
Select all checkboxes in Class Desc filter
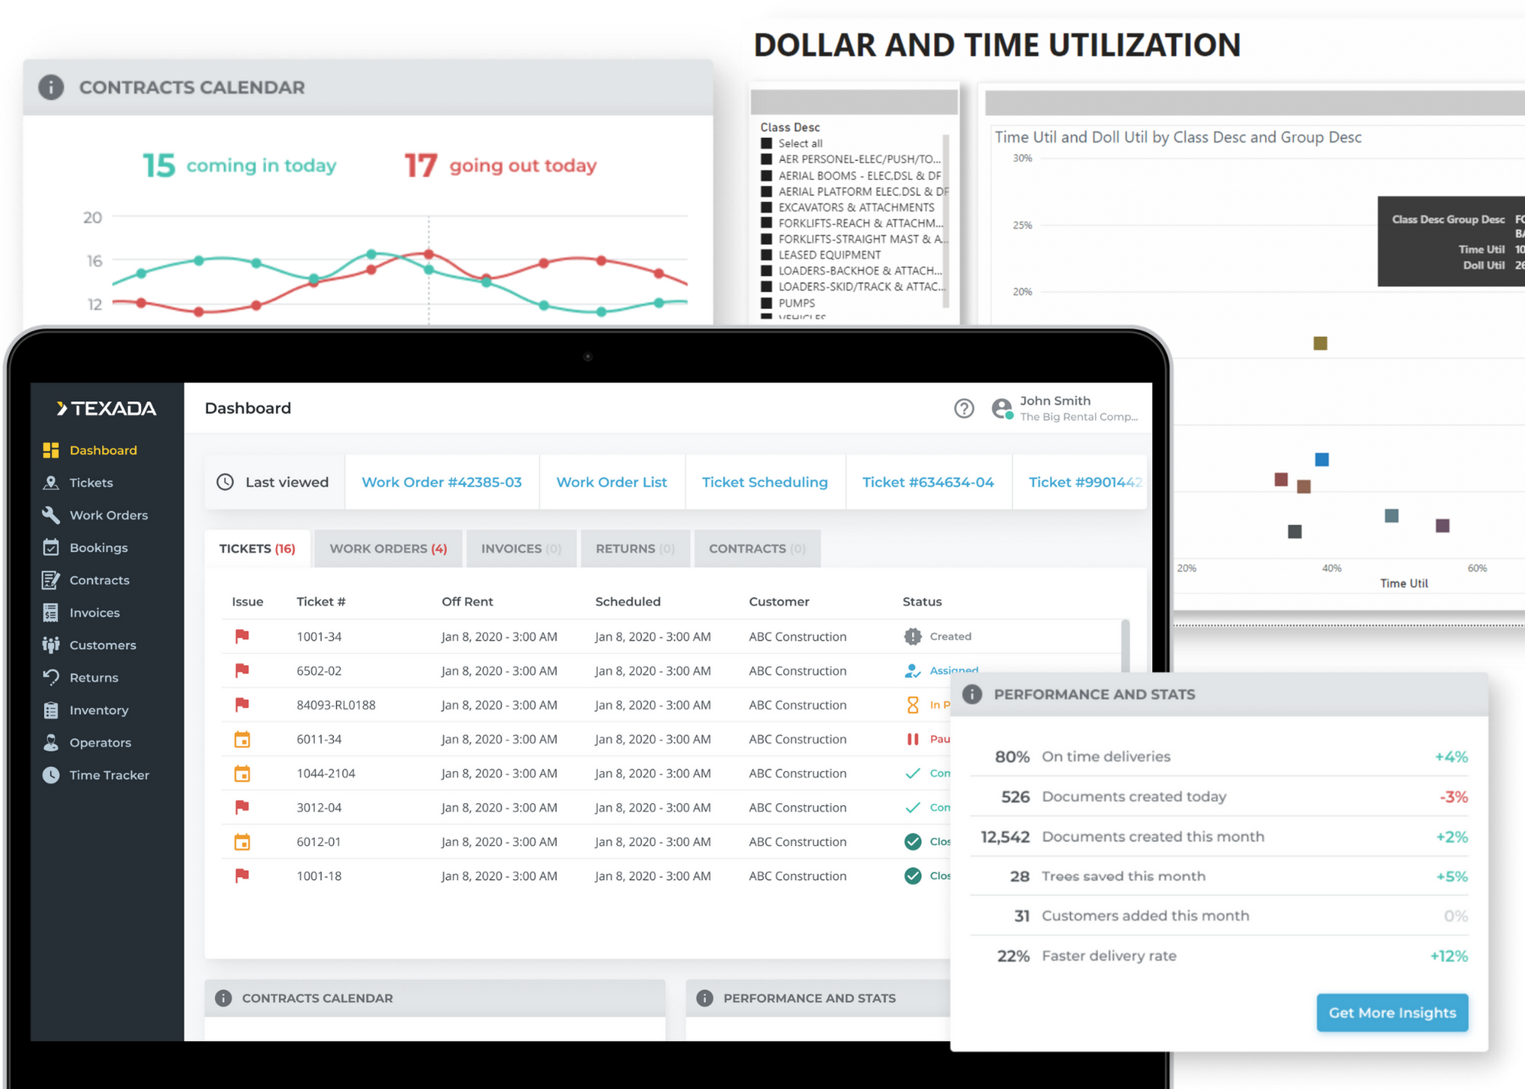pyautogui.click(x=767, y=143)
